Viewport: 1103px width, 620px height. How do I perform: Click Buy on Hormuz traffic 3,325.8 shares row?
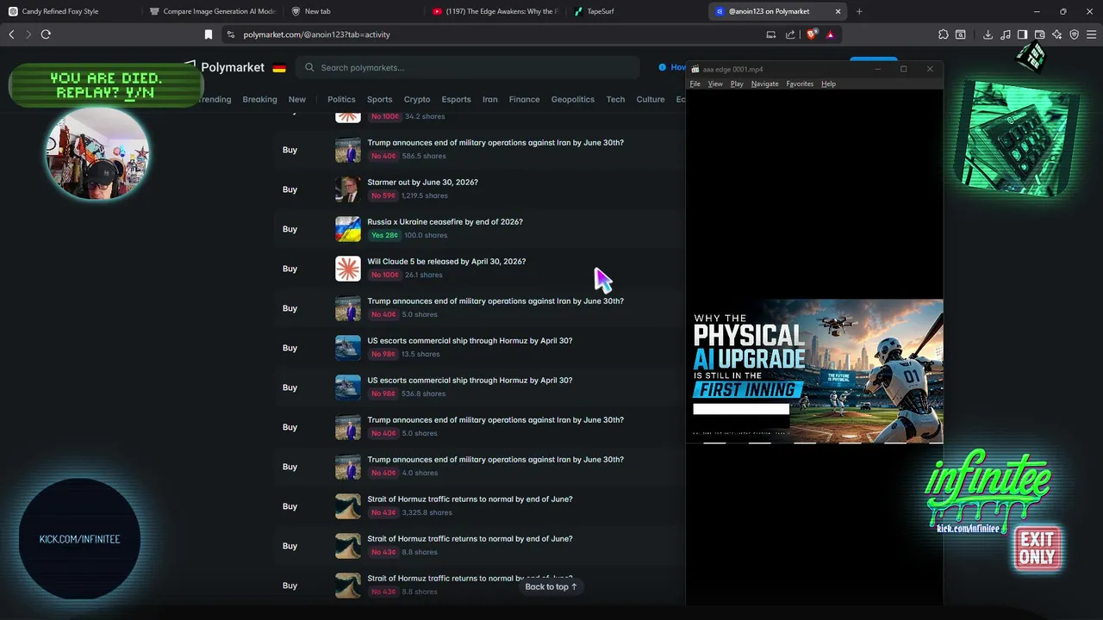click(x=290, y=506)
